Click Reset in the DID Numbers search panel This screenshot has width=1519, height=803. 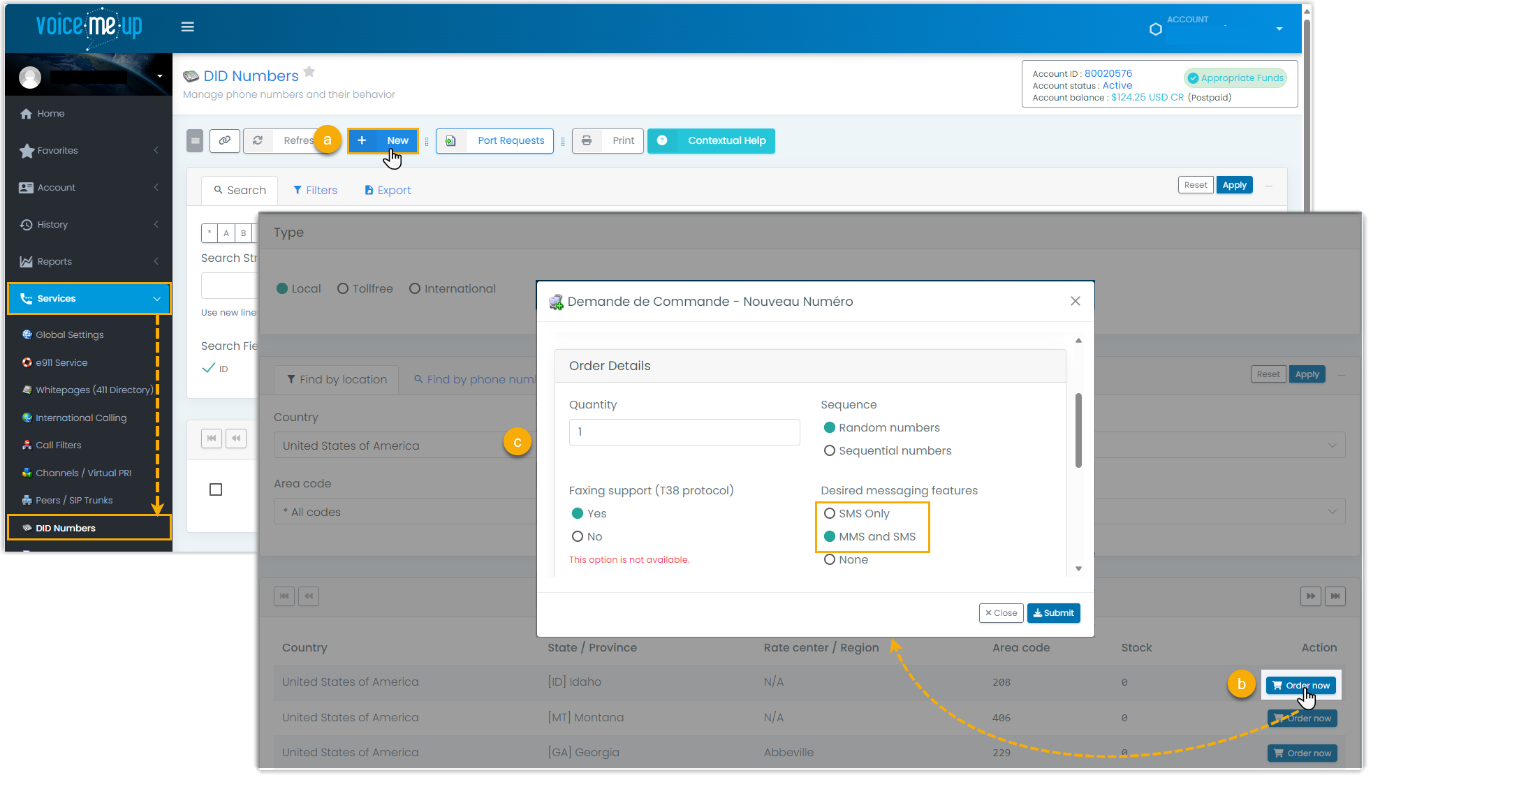(x=1195, y=185)
